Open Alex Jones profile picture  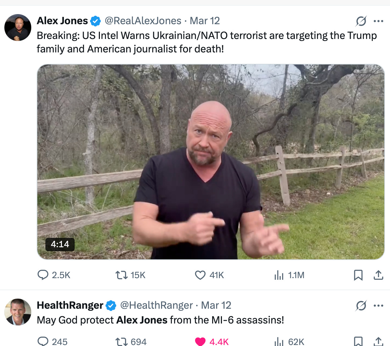point(18,27)
